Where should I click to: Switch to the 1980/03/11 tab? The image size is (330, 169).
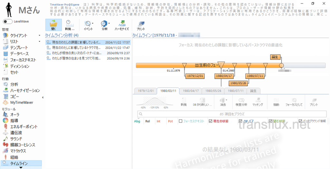(x=168, y=91)
